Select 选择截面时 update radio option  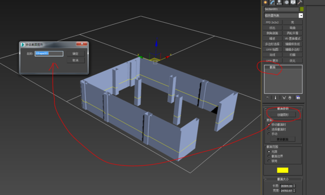pyautogui.click(x=269, y=129)
